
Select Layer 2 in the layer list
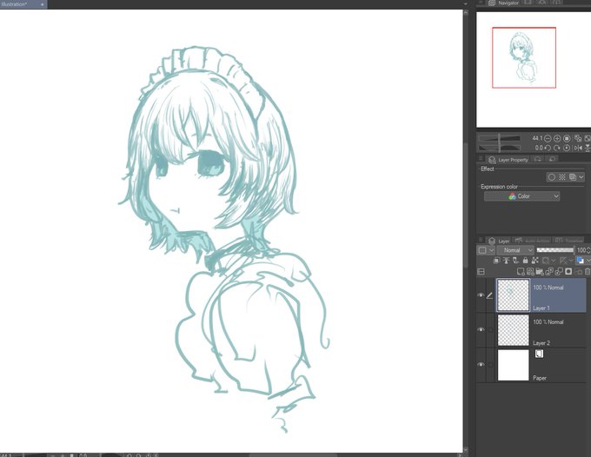click(x=541, y=330)
